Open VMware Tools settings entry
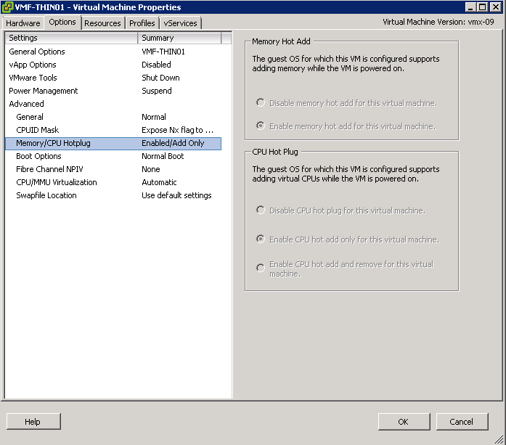Image resolution: width=506 pixels, height=445 pixels. pyautogui.click(x=33, y=78)
